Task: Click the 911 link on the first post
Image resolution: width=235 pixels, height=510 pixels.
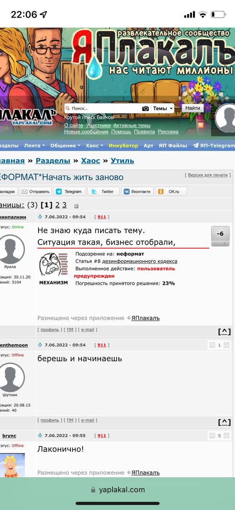Action: (x=102, y=217)
